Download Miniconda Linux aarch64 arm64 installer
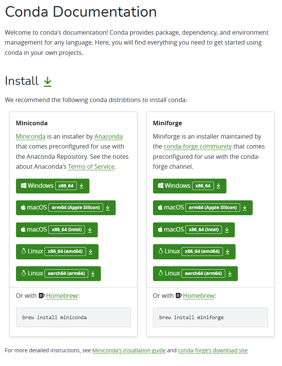 click(58, 273)
